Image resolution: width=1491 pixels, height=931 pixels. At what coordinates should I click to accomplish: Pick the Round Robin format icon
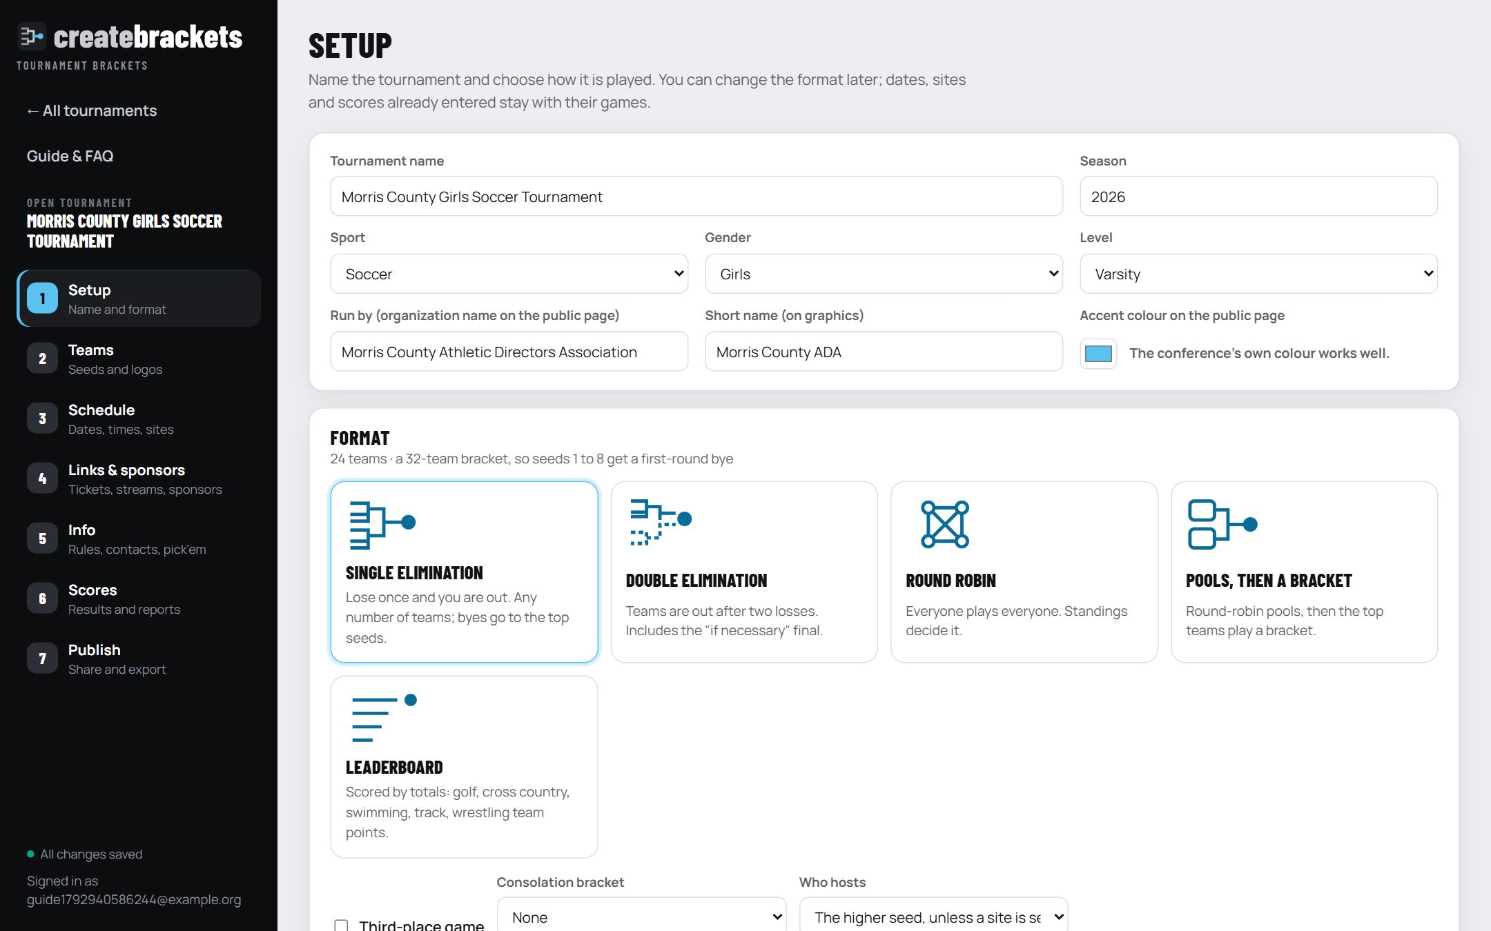coord(944,524)
